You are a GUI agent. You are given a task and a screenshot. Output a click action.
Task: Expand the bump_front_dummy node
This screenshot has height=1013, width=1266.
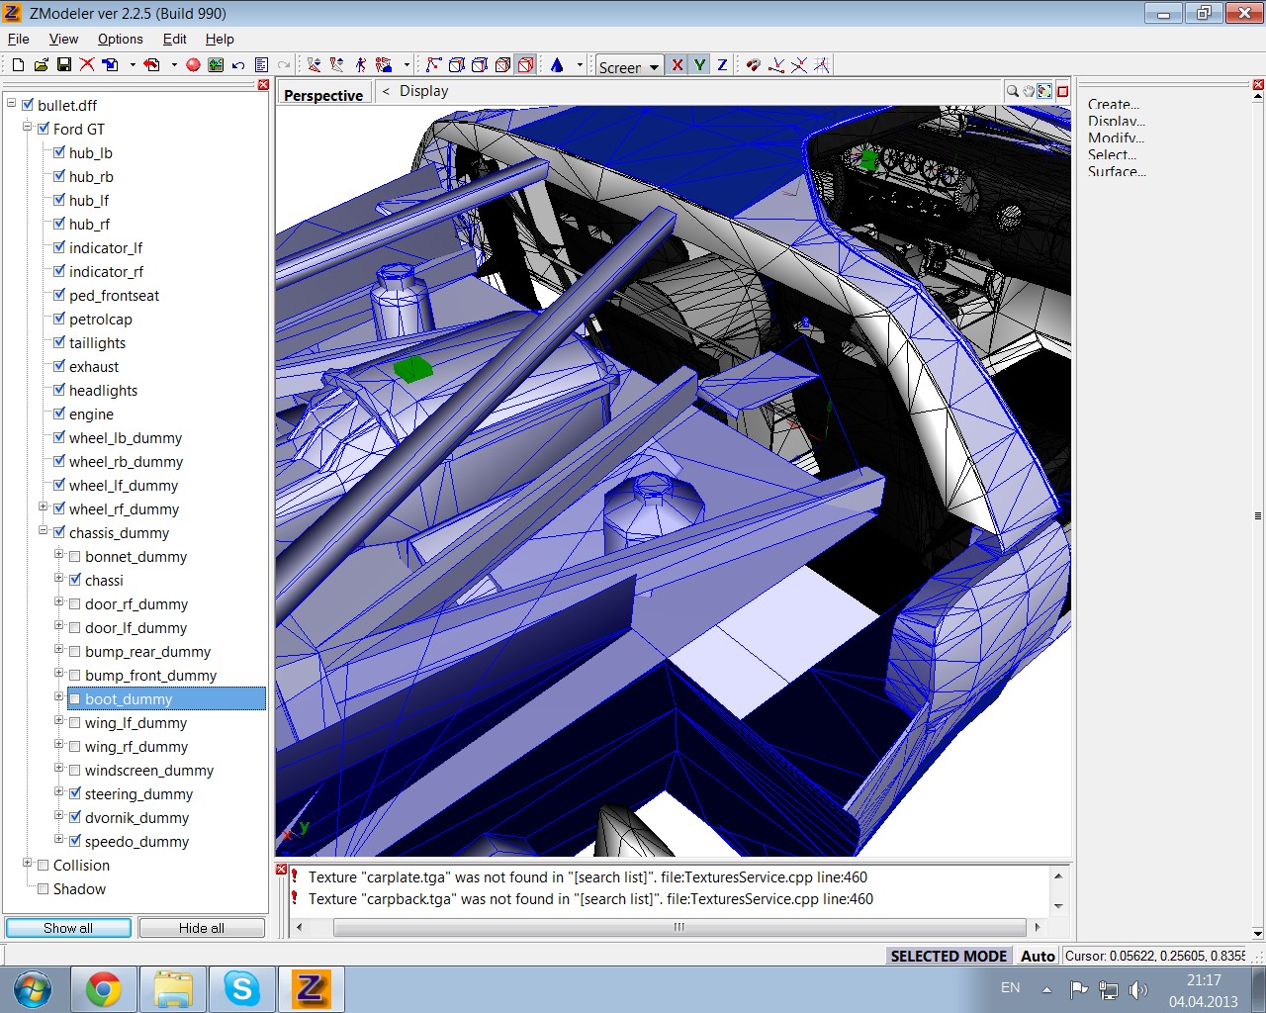[x=58, y=673]
